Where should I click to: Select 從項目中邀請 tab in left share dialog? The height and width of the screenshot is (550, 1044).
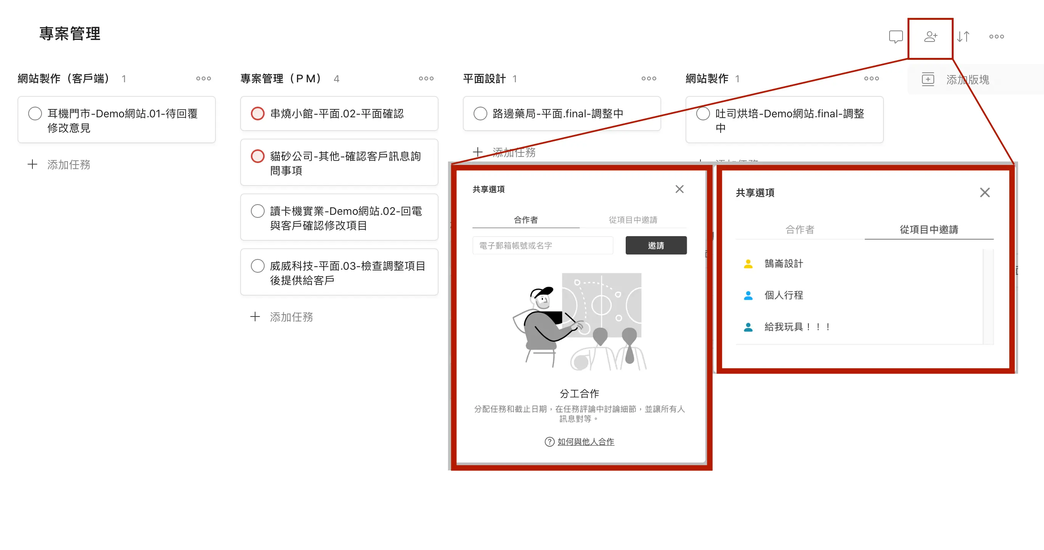[x=633, y=220]
